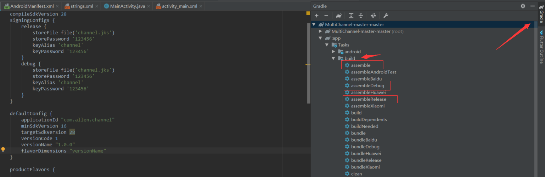Screen dimensions: 545x177
Task: Hide the Gradle tool window
Action: coord(532,6)
